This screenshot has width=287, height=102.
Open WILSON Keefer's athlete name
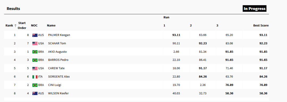click(x=58, y=93)
